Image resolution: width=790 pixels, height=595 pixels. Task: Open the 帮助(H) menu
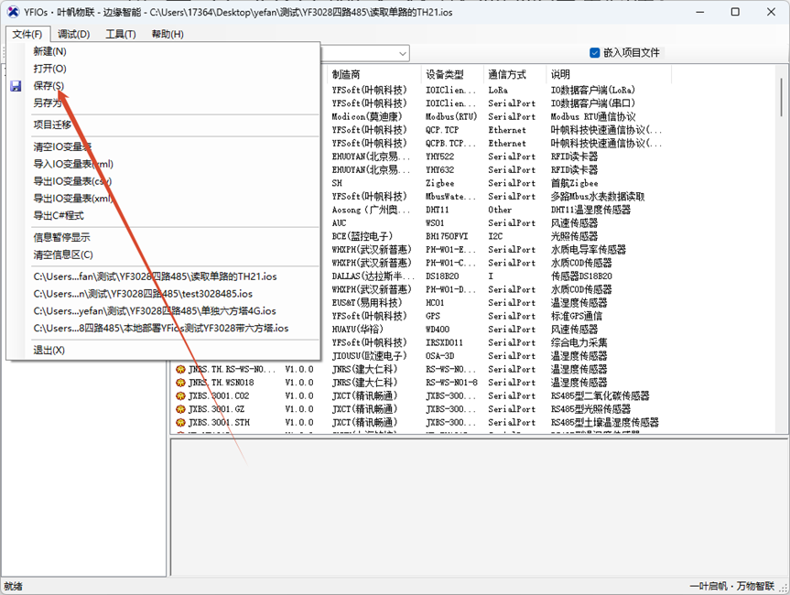click(x=168, y=34)
